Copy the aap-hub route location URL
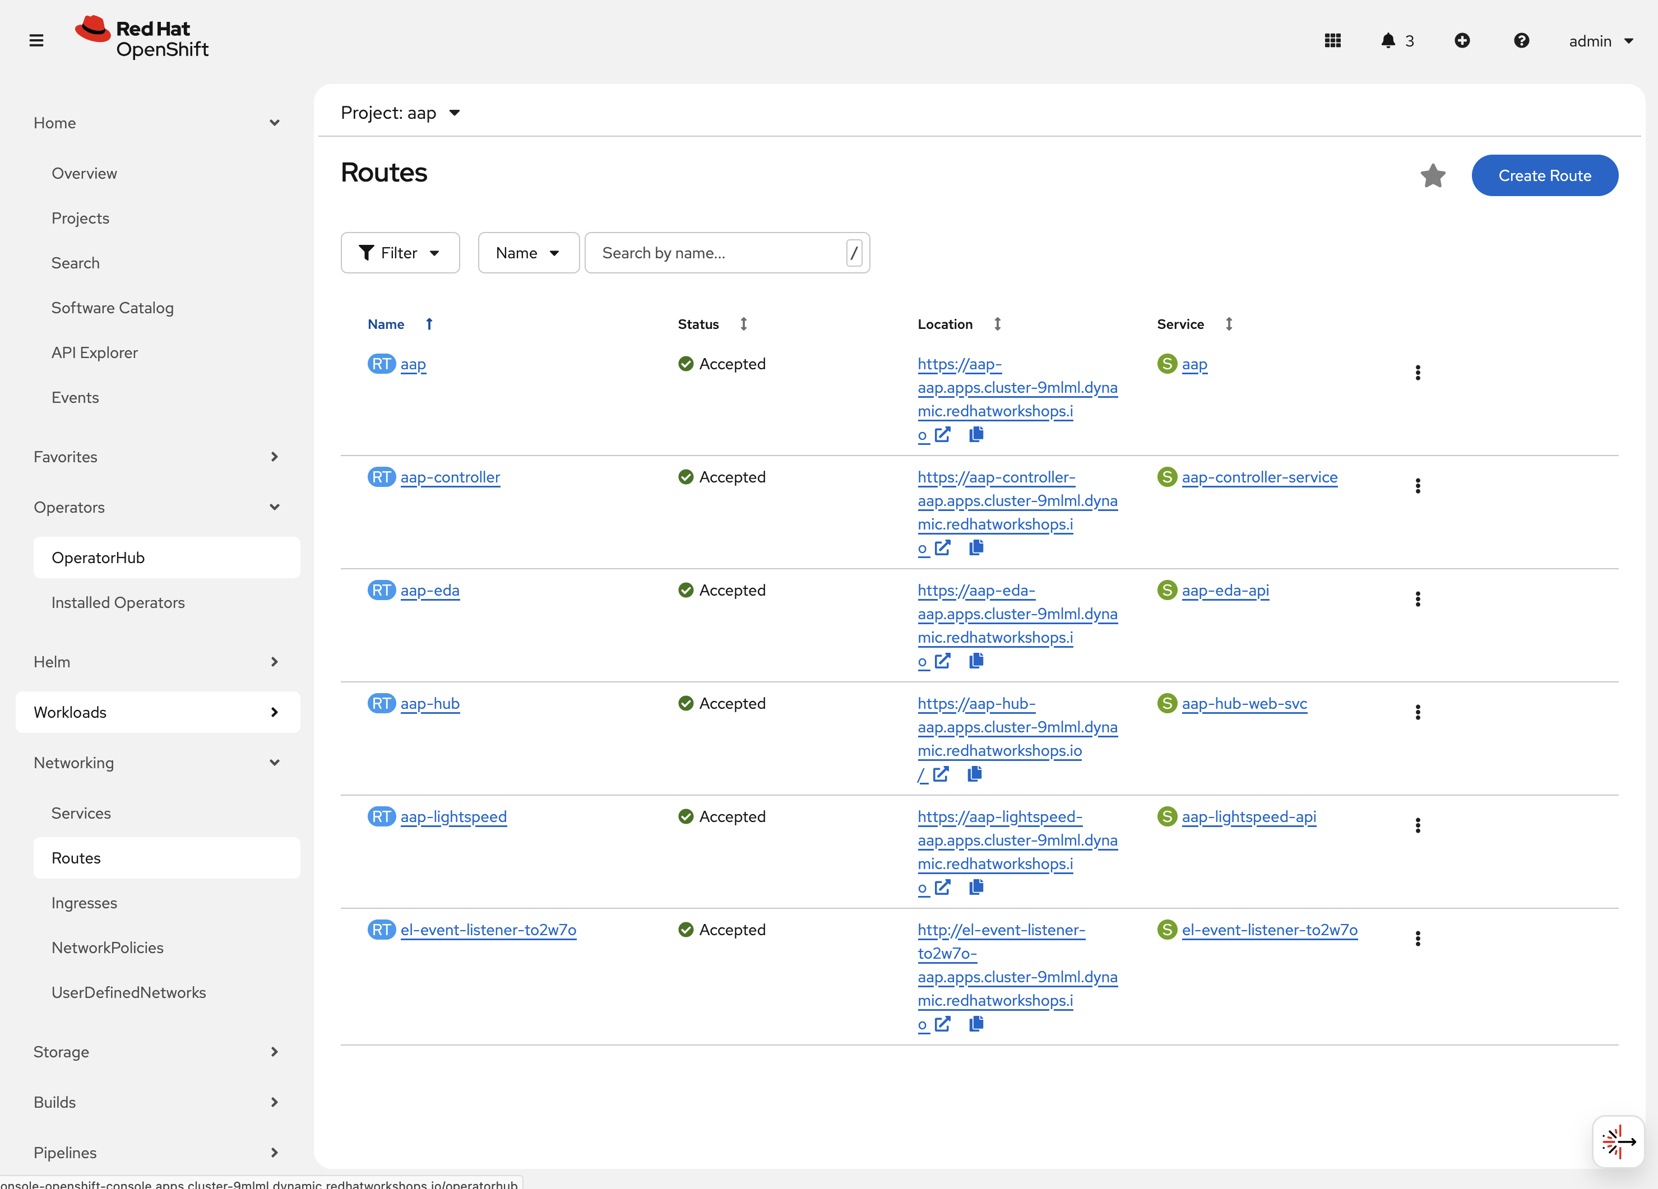This screenshot has height=1189, width=1658. click(x=974, y=774)
